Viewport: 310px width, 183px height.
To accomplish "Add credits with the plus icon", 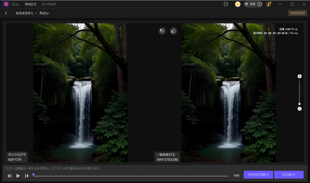I will point(260,4).
